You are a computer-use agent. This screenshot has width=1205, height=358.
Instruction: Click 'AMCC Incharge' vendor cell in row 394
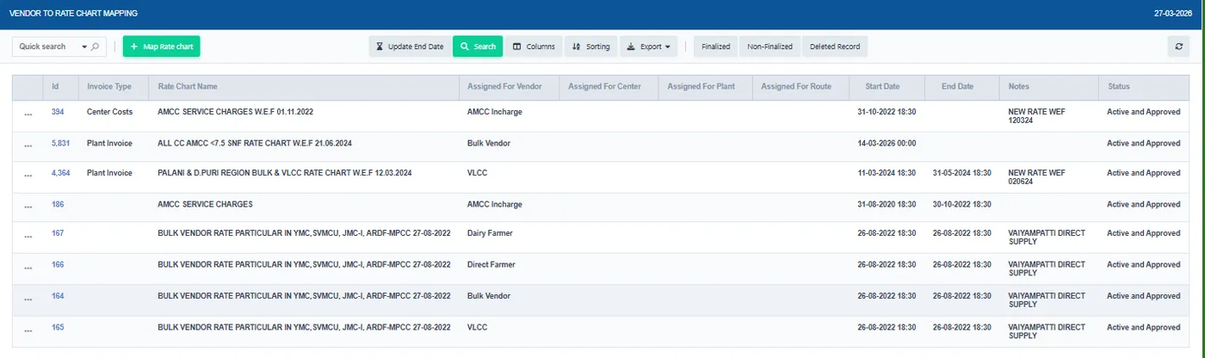tap(494, 112)
